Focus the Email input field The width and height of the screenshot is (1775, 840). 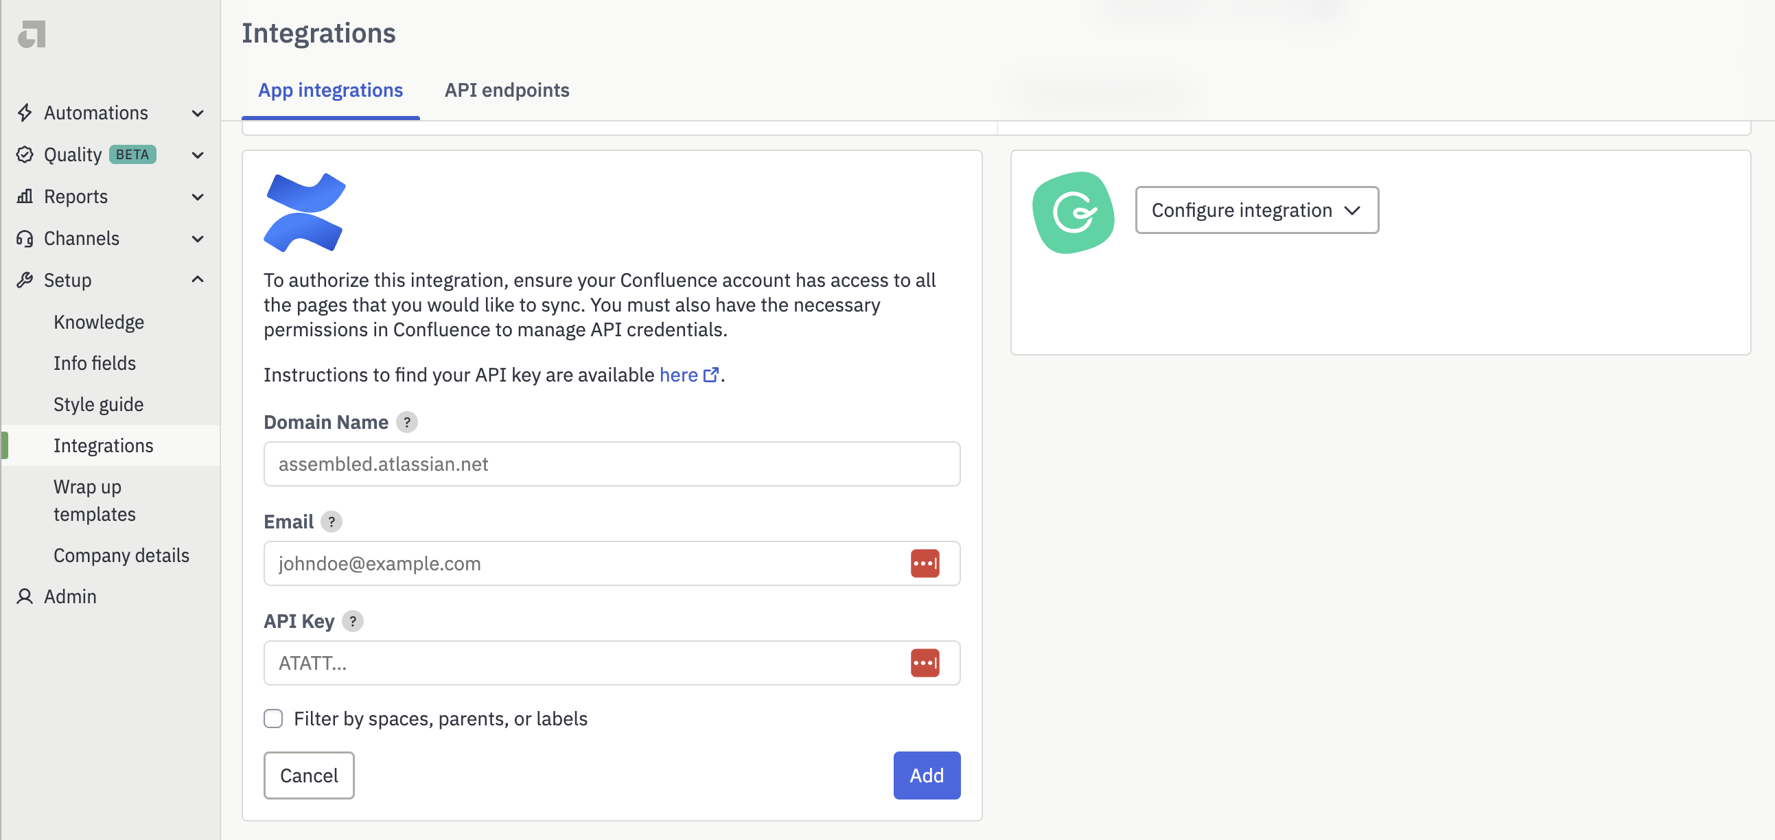click(x=611, y=563)
